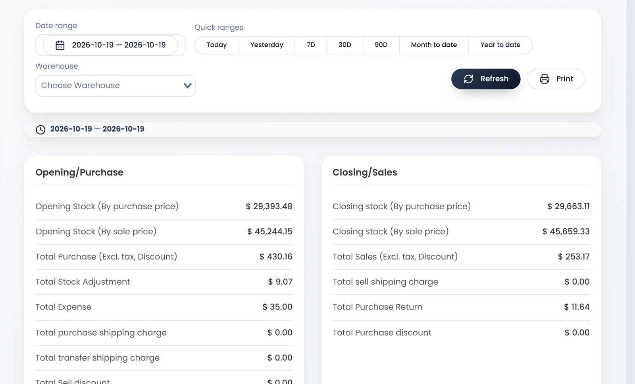635x384 pixels.
Task: Click Closing stock (By sale price) label
Action: coord(391,231)
